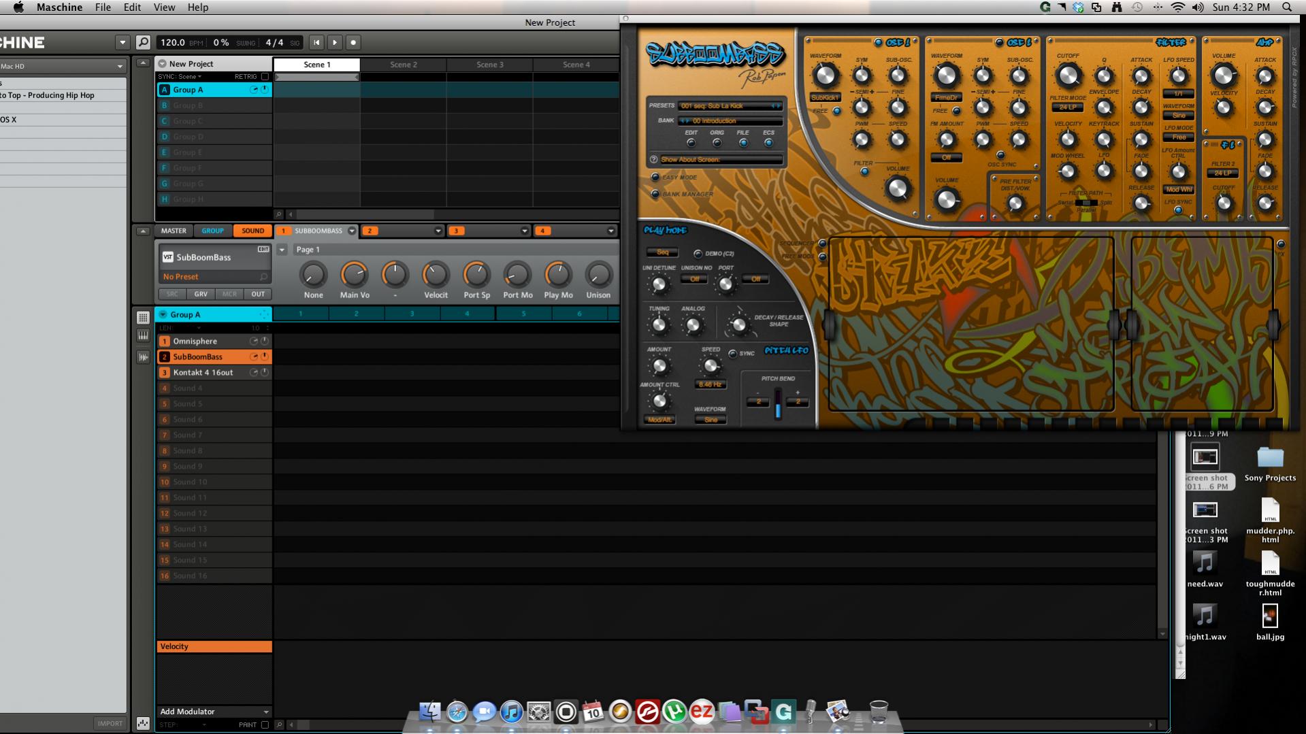Switch to pad grid view icon
This screenshot has width=1306, height=734.
click(143, 318)
